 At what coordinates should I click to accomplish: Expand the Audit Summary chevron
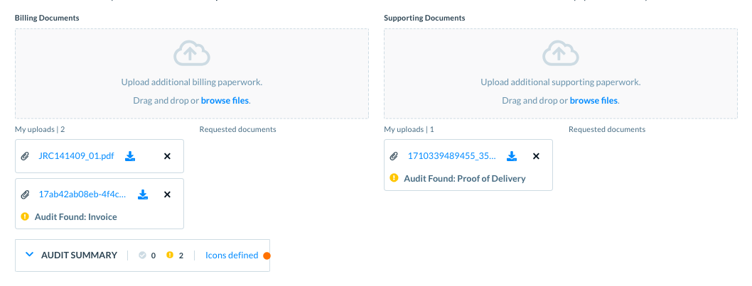point(29,255)
